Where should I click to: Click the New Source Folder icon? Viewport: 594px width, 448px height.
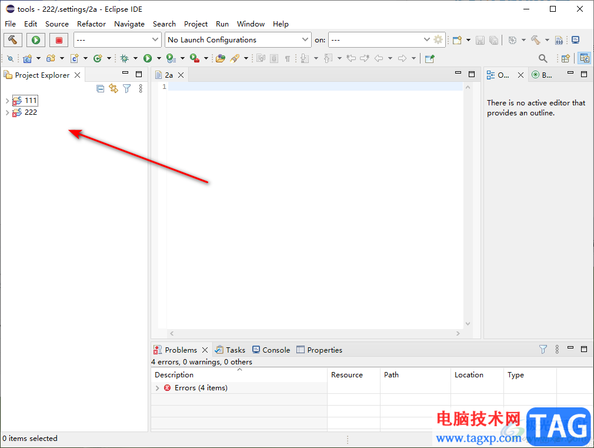click(x=51, y=58)
